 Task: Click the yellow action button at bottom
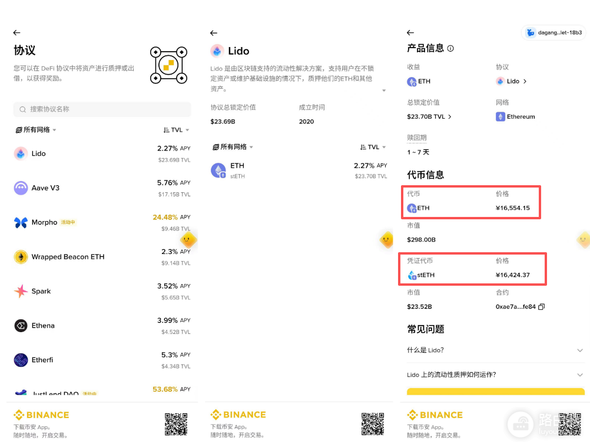(496, 392)
